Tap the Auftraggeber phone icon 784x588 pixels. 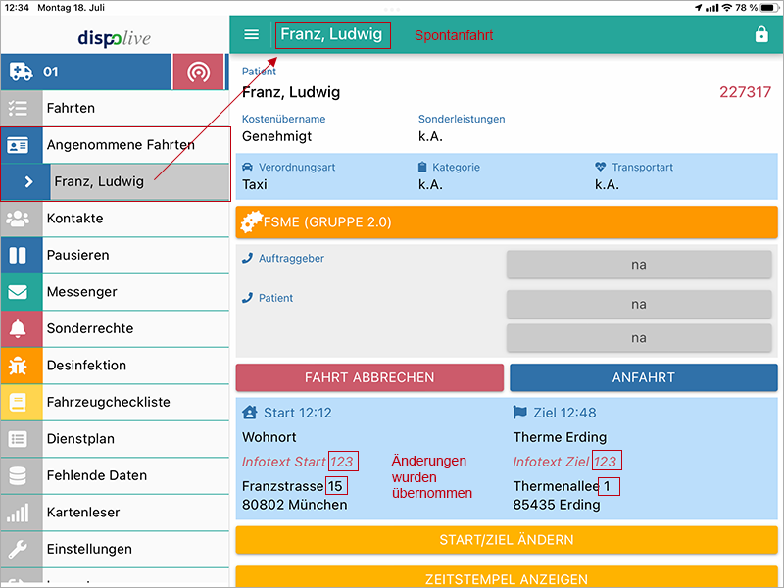[x=247, y=258]
